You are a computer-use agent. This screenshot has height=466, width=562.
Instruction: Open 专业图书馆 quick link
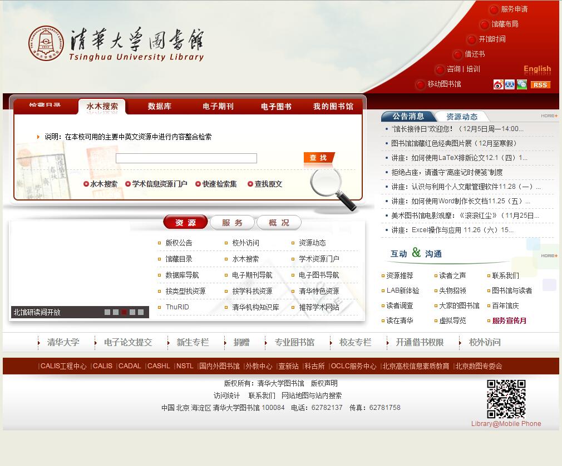(294, 342)
